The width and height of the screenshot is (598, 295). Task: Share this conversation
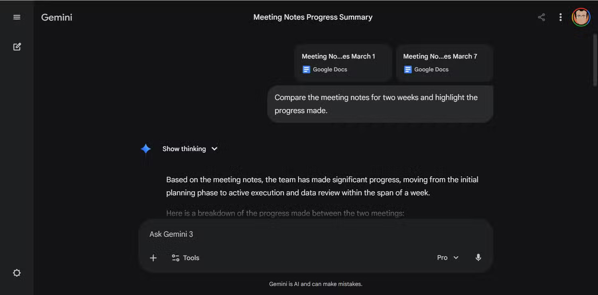coord(541,17)
